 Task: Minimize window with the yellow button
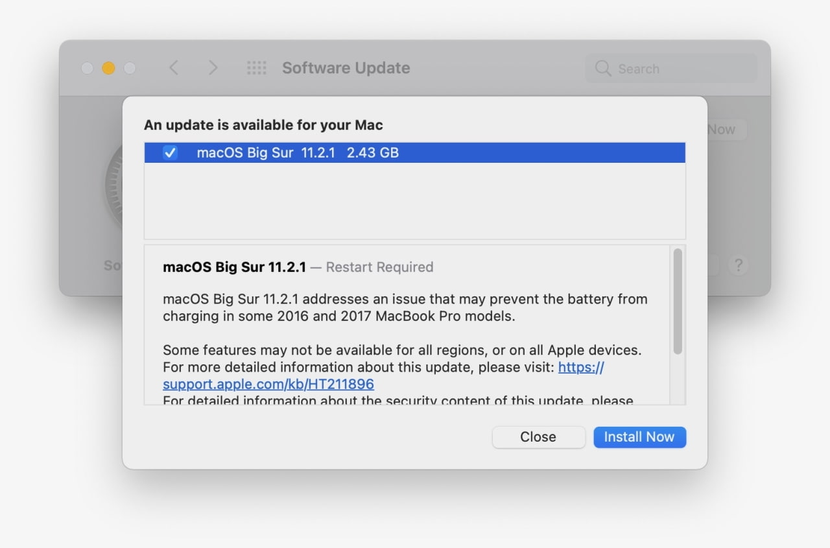108,68
